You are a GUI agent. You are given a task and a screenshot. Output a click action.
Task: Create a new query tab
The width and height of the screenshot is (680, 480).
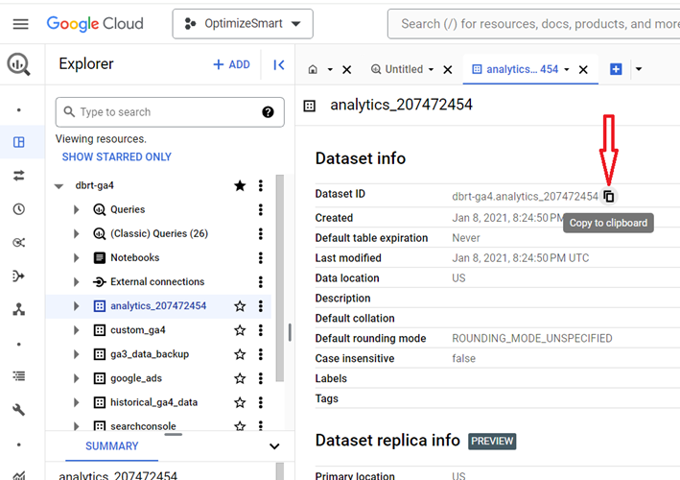(x=616, y=69)
